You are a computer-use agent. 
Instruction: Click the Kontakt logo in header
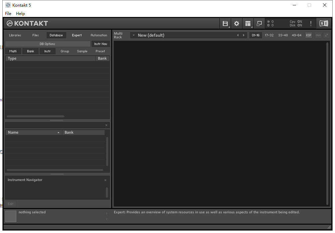click(x=27, y=23)
